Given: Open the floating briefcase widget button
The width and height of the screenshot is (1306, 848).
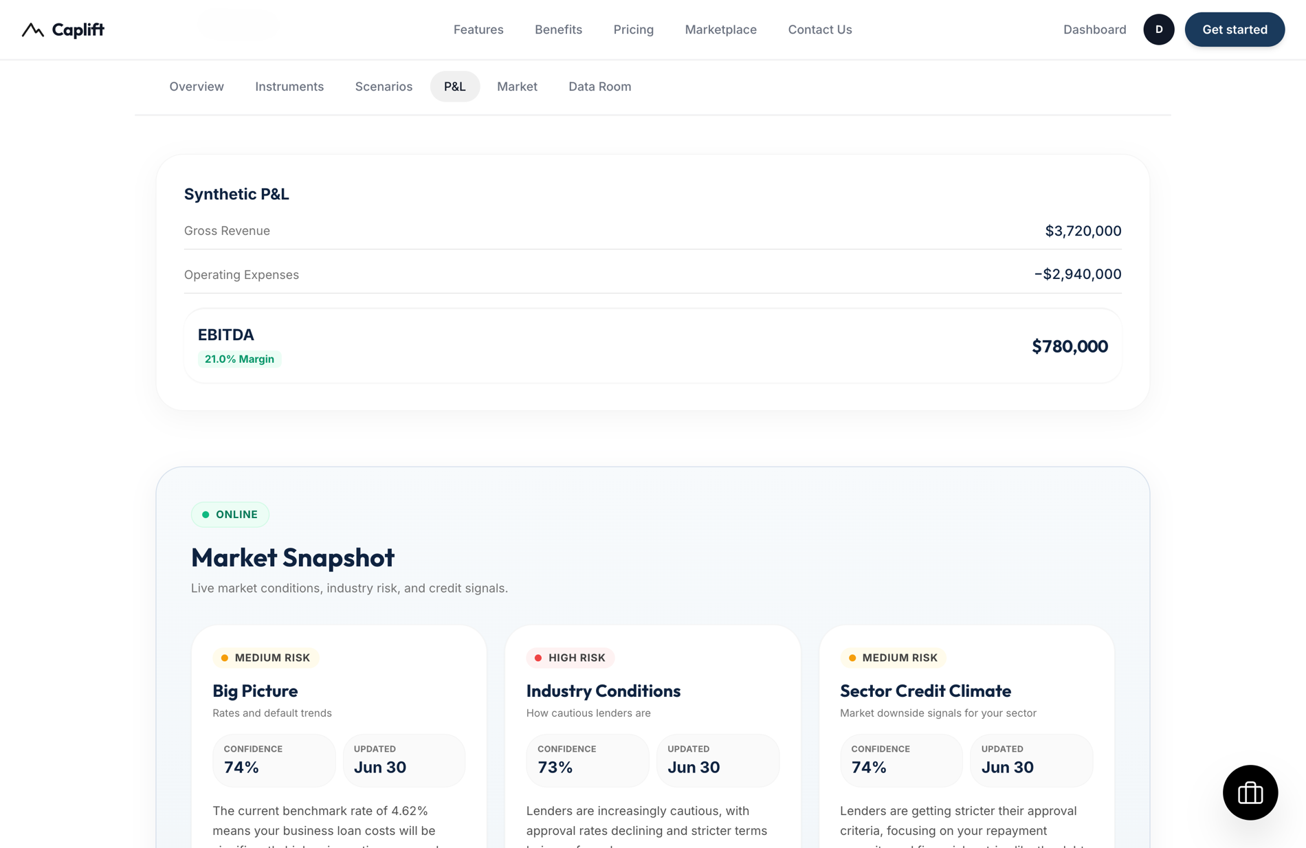Looking at the screenshot, I should coord(1250,792).
